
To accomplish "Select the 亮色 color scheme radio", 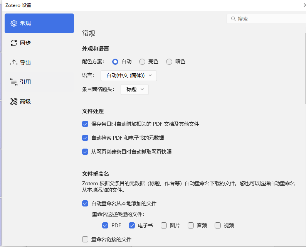I will tap(142, 62).
